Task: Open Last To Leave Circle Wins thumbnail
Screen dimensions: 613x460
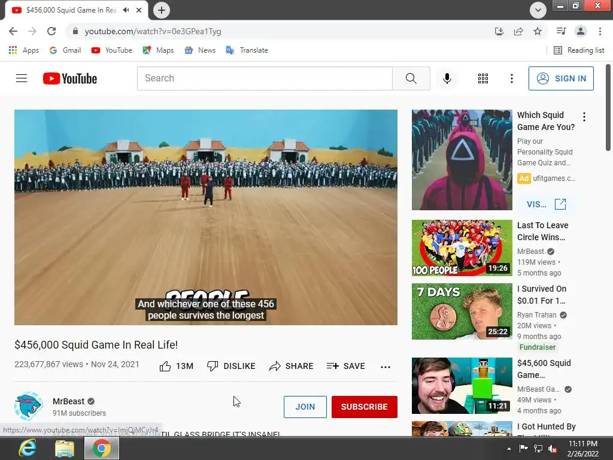Action: tap(462, 248)
